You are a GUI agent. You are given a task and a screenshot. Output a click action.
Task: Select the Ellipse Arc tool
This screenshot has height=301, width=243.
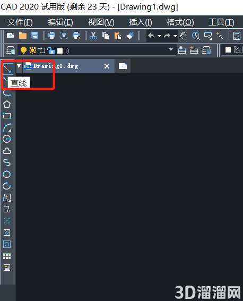tap(7, 186)
